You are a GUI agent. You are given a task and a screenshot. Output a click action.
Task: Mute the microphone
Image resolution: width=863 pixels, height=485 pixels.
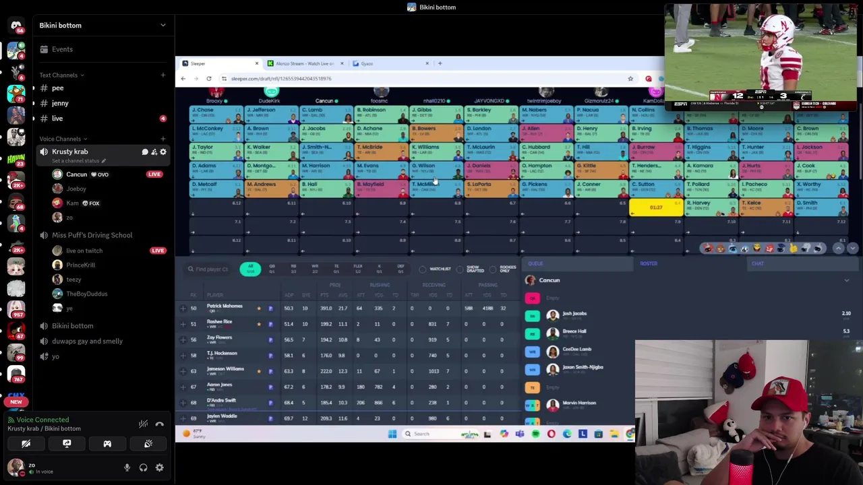tap(127, 467)
